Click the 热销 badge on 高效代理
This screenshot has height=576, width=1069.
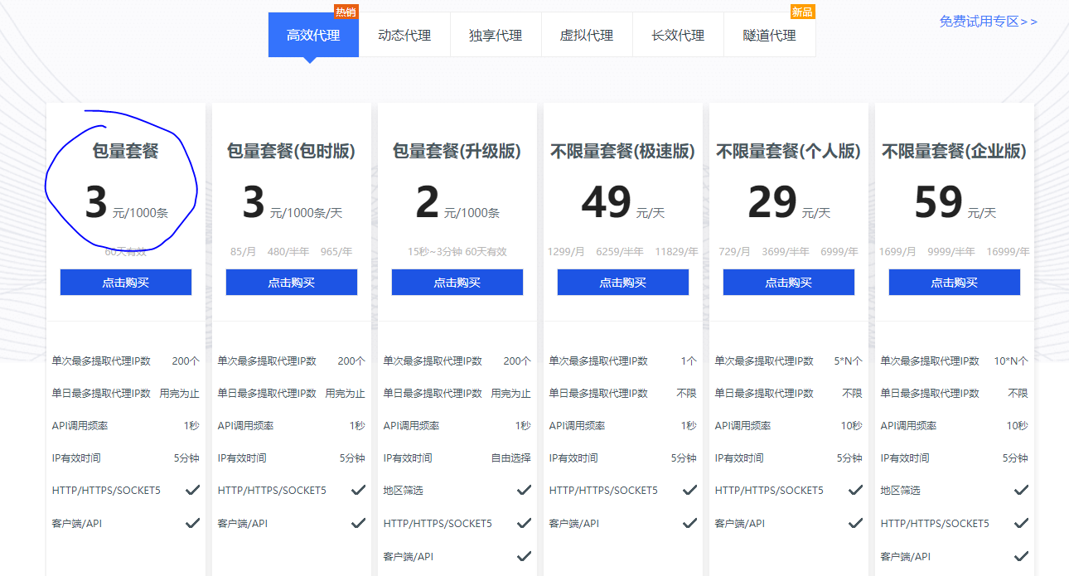[346, 12]
